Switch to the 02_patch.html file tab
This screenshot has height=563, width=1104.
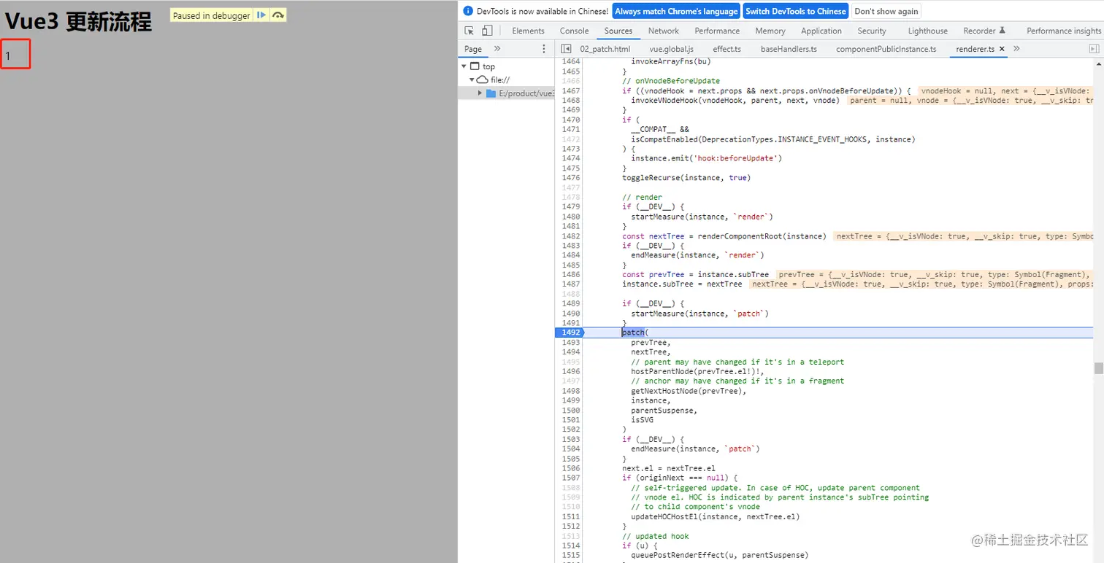click(605, 49)
